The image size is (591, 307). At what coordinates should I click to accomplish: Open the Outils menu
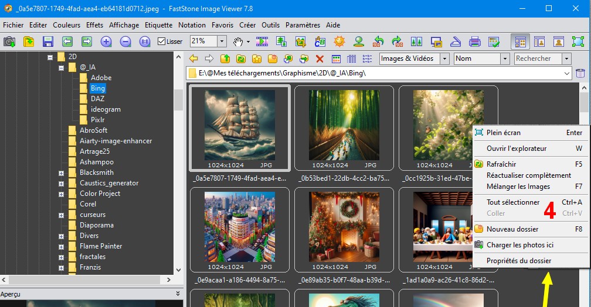click(x=271, y=25)
